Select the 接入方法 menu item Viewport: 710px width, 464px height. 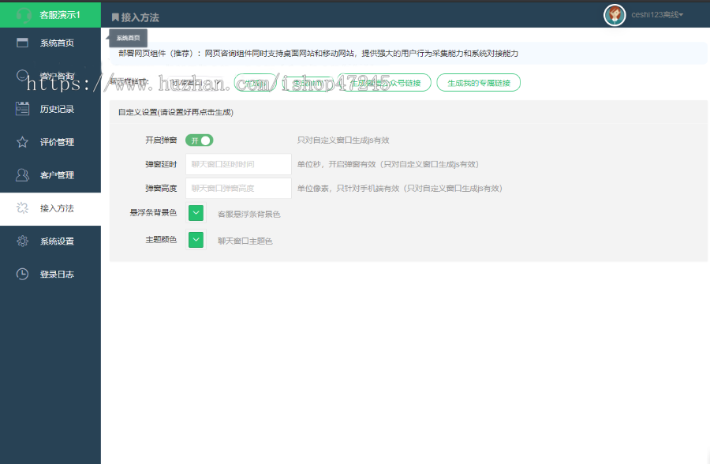pyautogui.click(x=50, y=208)
